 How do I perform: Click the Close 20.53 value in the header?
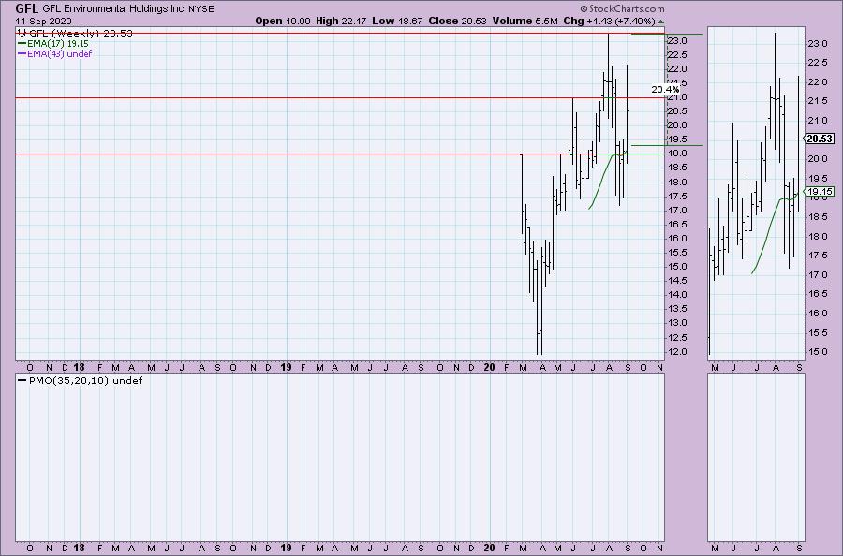457,21
